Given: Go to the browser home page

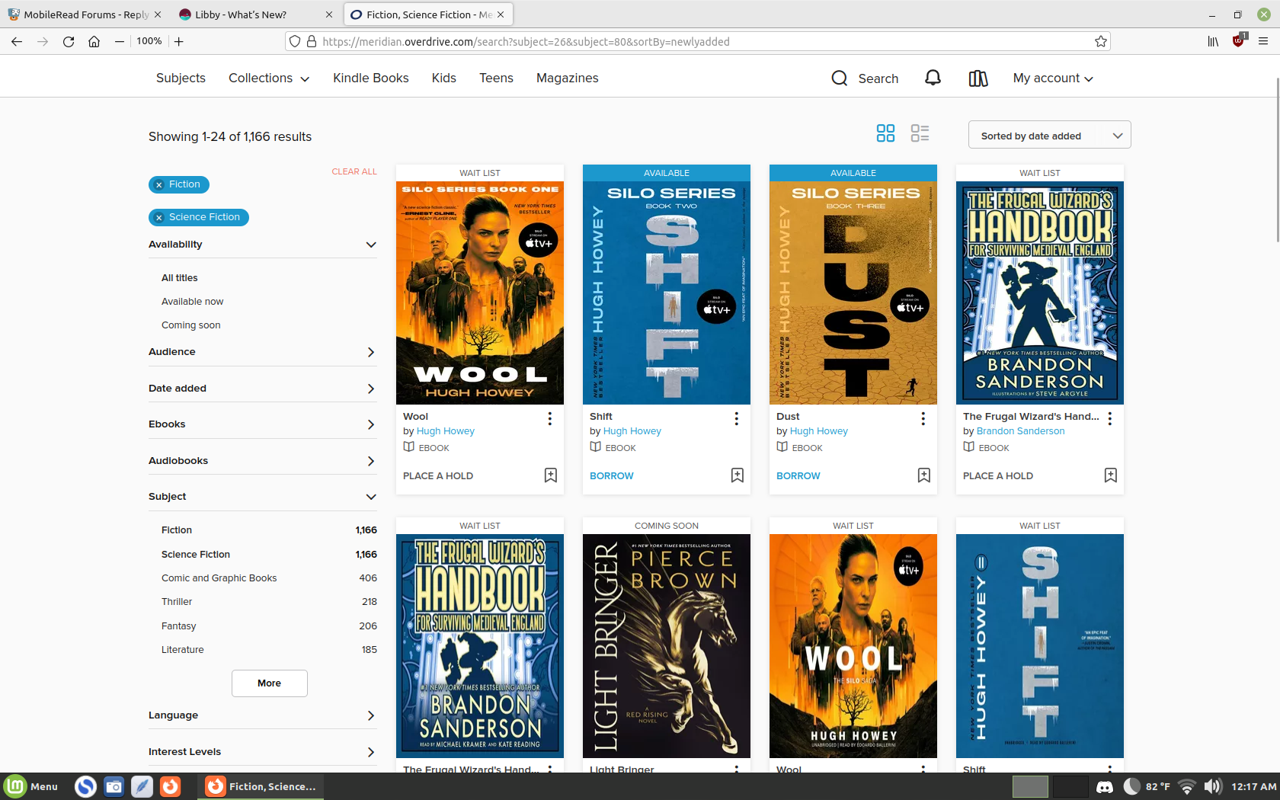Looking at the screenshot, I should (x=94, y=42).
